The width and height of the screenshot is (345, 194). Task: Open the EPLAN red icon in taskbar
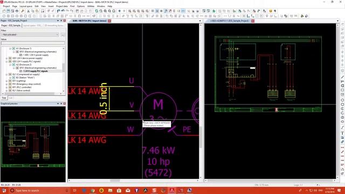coord(172,190)
